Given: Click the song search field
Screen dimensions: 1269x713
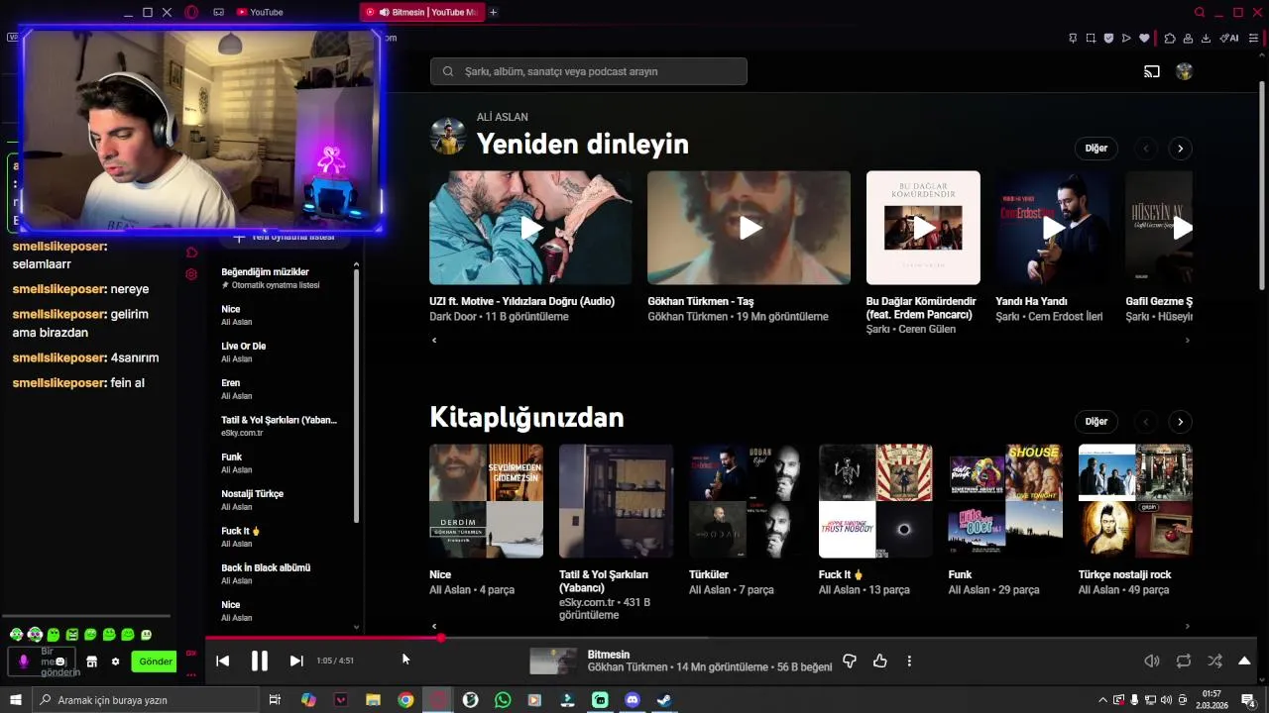Looking at the screenshot, I should click(x=589, y=71).
